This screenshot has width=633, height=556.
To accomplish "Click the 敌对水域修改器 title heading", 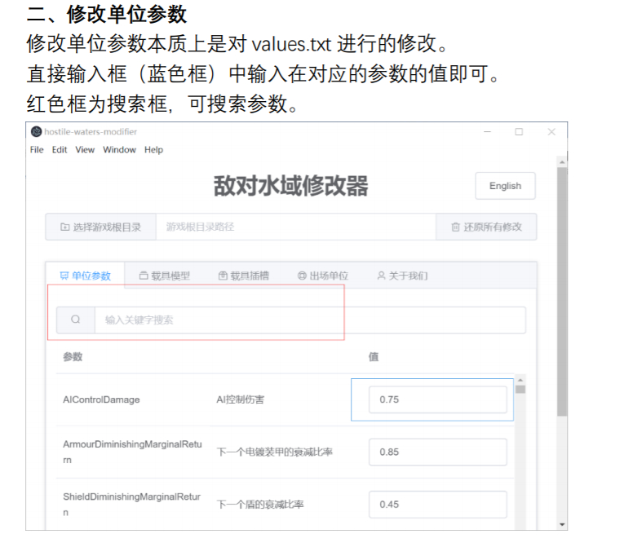I will tap(290, 186).
